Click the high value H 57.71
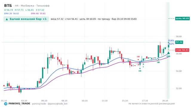This screenshot has height=107, width=191. point(19,10)
